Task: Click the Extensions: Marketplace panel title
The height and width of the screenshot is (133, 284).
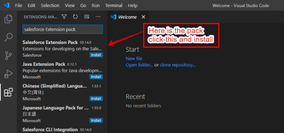Action: coord(40,17)
